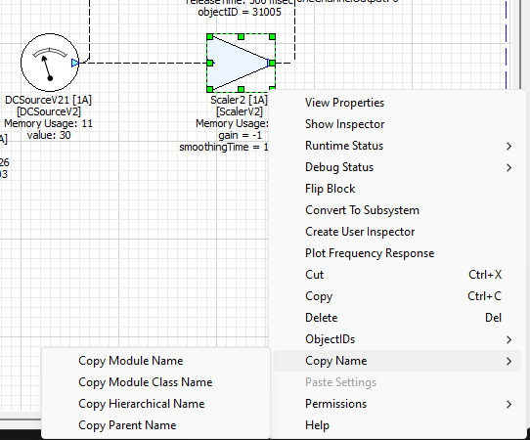Select the Copy Name menu entry

click(x=397, y=361)
